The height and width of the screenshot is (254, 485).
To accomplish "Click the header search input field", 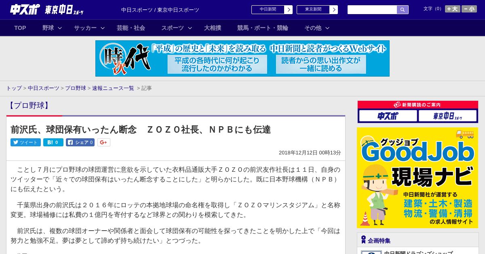I will (x=372, y=10).
